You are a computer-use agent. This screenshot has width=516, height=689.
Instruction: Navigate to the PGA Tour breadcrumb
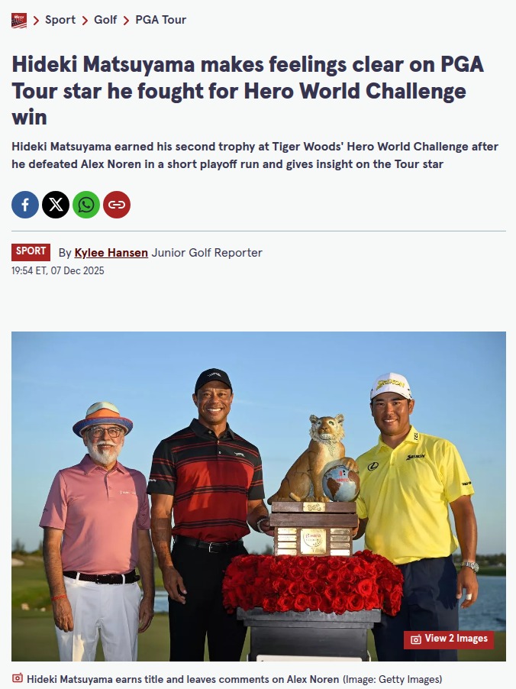161,20
